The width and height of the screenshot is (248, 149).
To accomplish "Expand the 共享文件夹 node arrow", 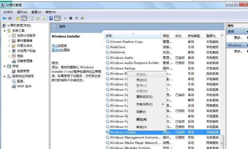I will 9,46.
